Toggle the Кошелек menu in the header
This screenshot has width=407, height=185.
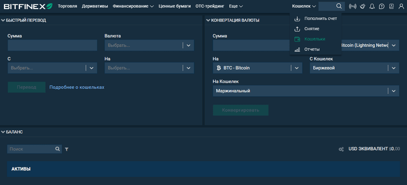pos(304,6)
